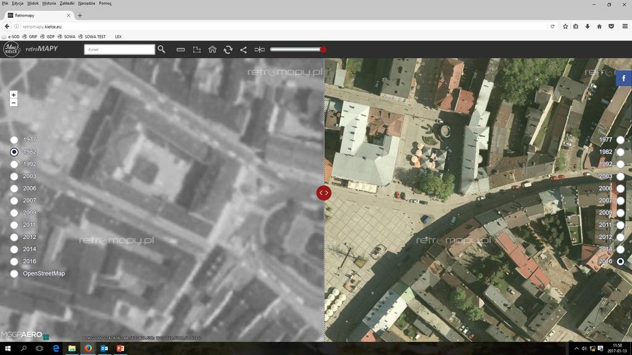Screen dimensions: 632x355
Task: Open the Plik menu
Action: (5, 3)
